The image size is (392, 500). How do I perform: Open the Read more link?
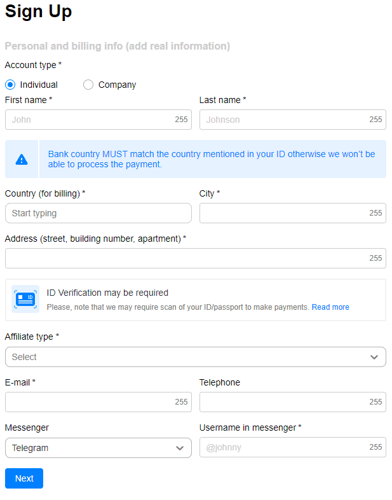pyautogui.click(x=330, y=307)
